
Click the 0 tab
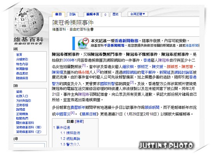(105, 15)
